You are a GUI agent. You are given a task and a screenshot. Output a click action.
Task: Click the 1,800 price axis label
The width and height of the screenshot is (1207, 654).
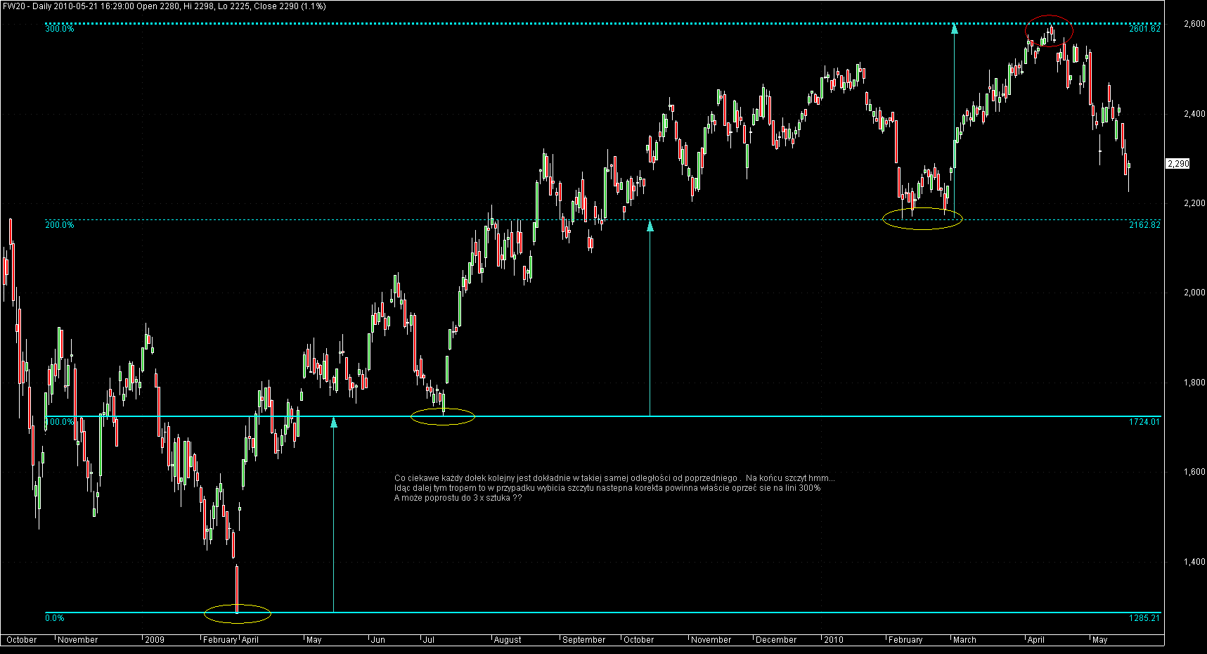(x=1194, y=383)
